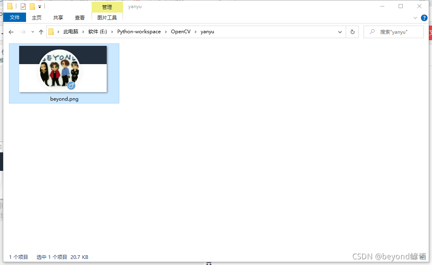
Task: Open the 共享 ribbon tab
Action: [x=58, y=17]
